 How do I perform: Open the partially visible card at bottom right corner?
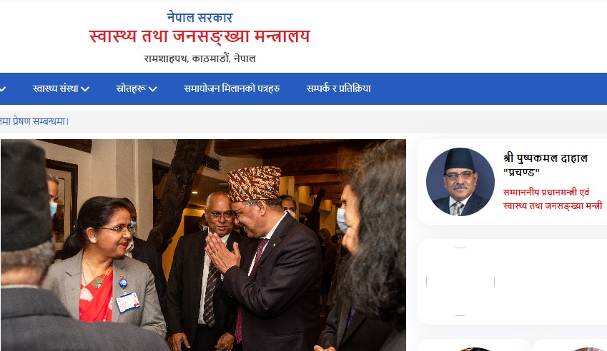[x=569, y=345]
